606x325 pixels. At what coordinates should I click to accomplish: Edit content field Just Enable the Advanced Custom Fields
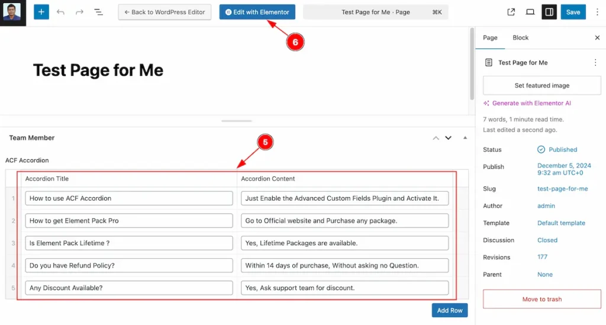(345, 198)
